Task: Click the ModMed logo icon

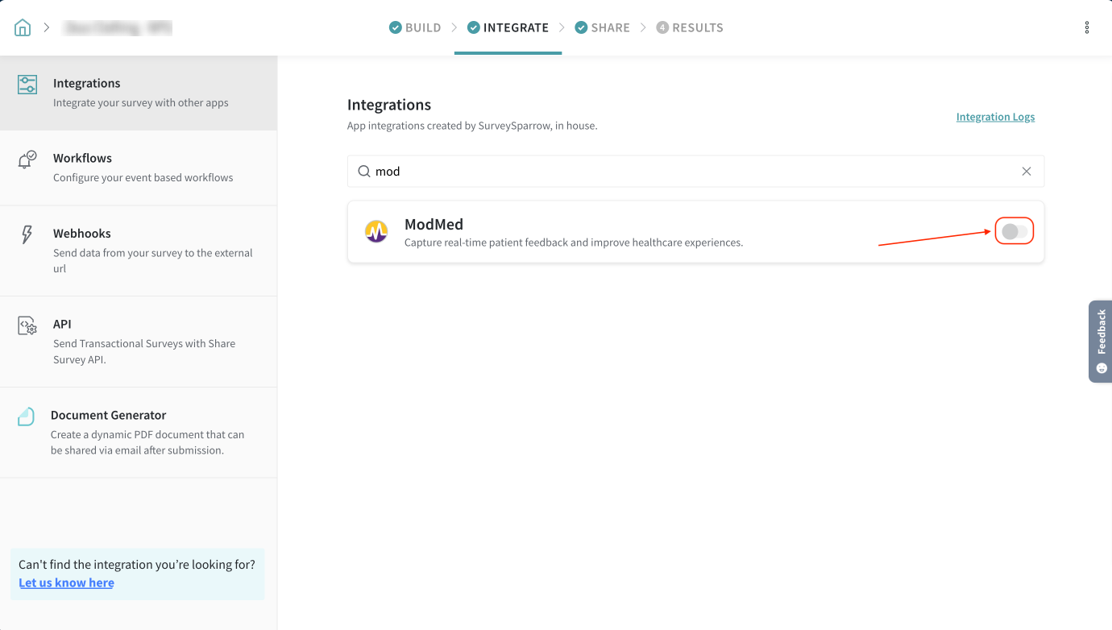Action: (376, 232)
